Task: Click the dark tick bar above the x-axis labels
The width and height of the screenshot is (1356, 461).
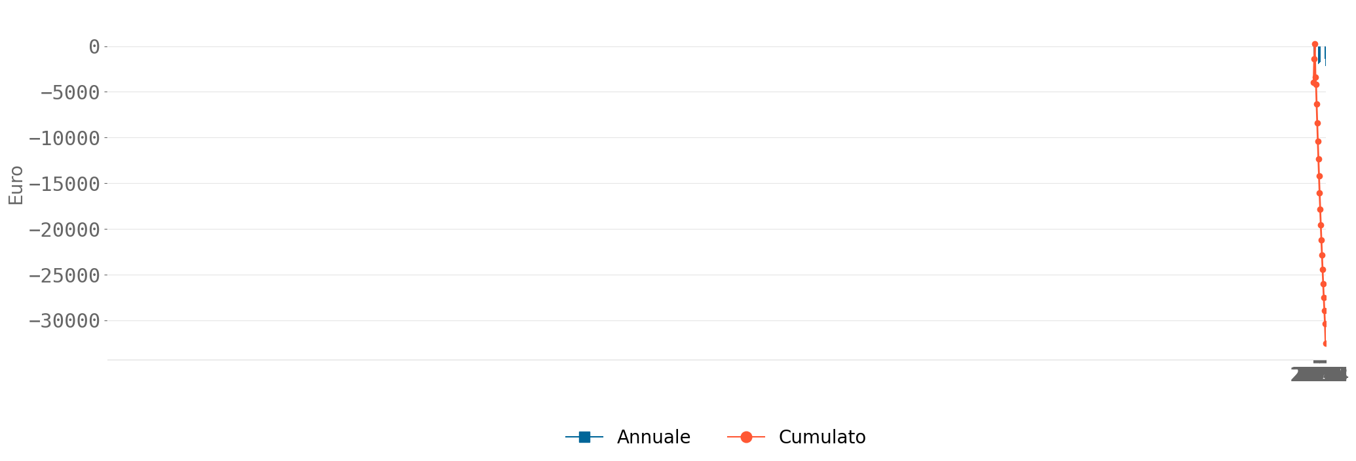Action: [1319, 362]
